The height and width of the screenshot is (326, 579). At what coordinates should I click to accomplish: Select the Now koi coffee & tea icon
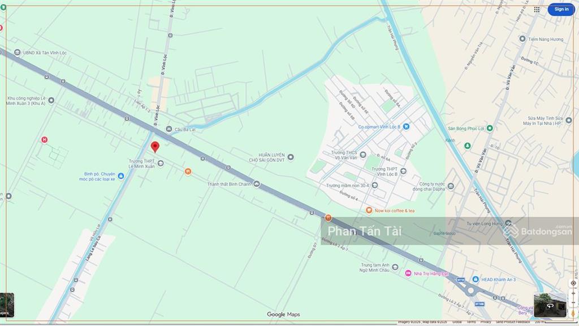tap(369, 211)
